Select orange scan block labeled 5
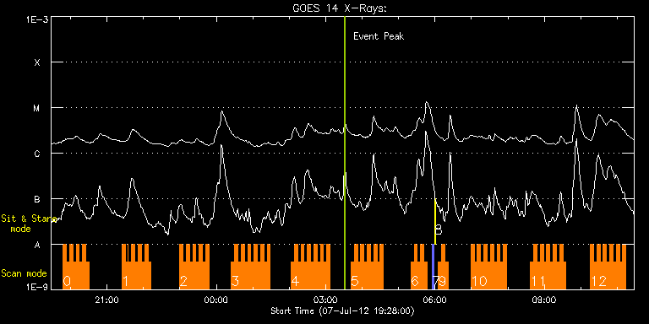The width and height of the screenshot is (649, 324). pyautogui.click(x=367, y=267)
